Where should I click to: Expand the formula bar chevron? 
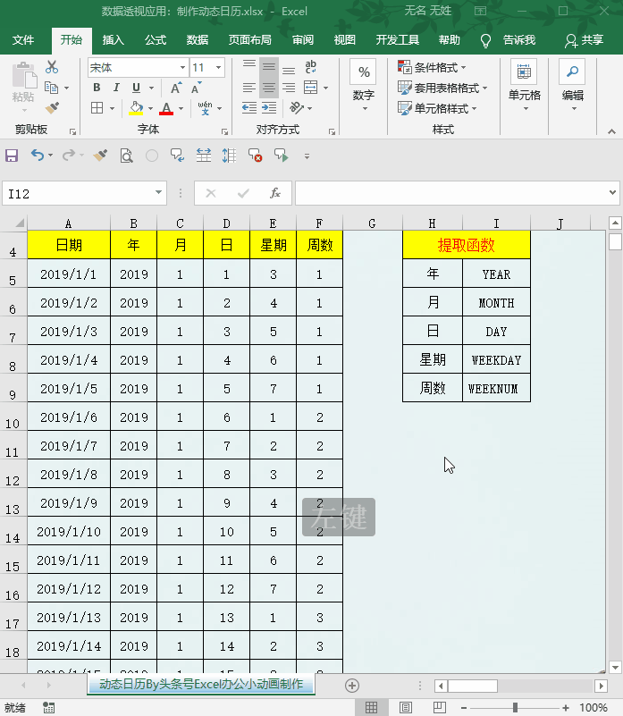pyautogui.click(x=613, y=193)
